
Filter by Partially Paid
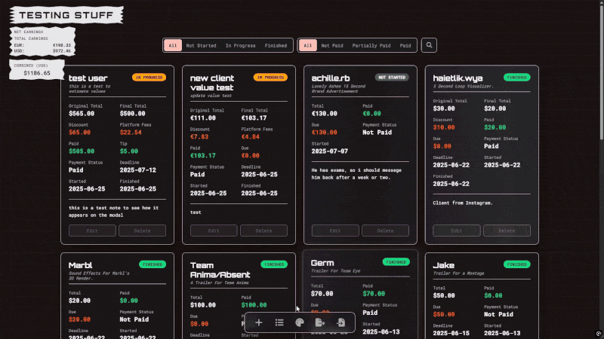[x=371, y=45]
